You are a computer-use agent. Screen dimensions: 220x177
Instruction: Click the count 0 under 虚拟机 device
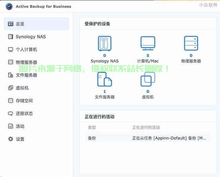click(148, 91)
